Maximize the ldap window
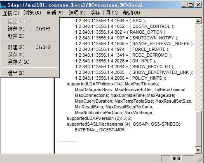 click(190, 5)
